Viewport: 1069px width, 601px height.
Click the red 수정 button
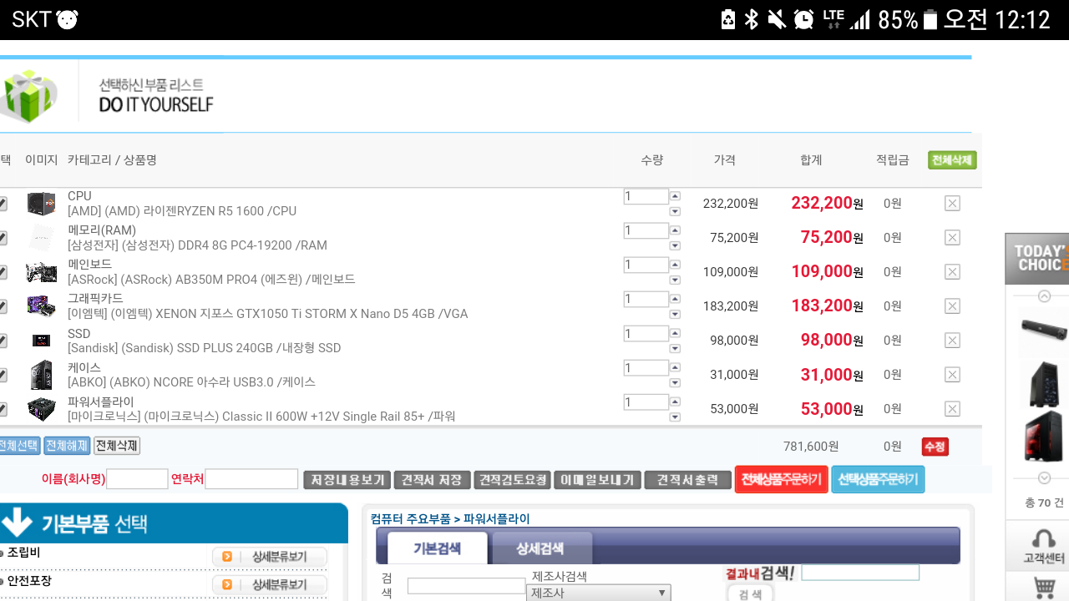coord(935,447)
